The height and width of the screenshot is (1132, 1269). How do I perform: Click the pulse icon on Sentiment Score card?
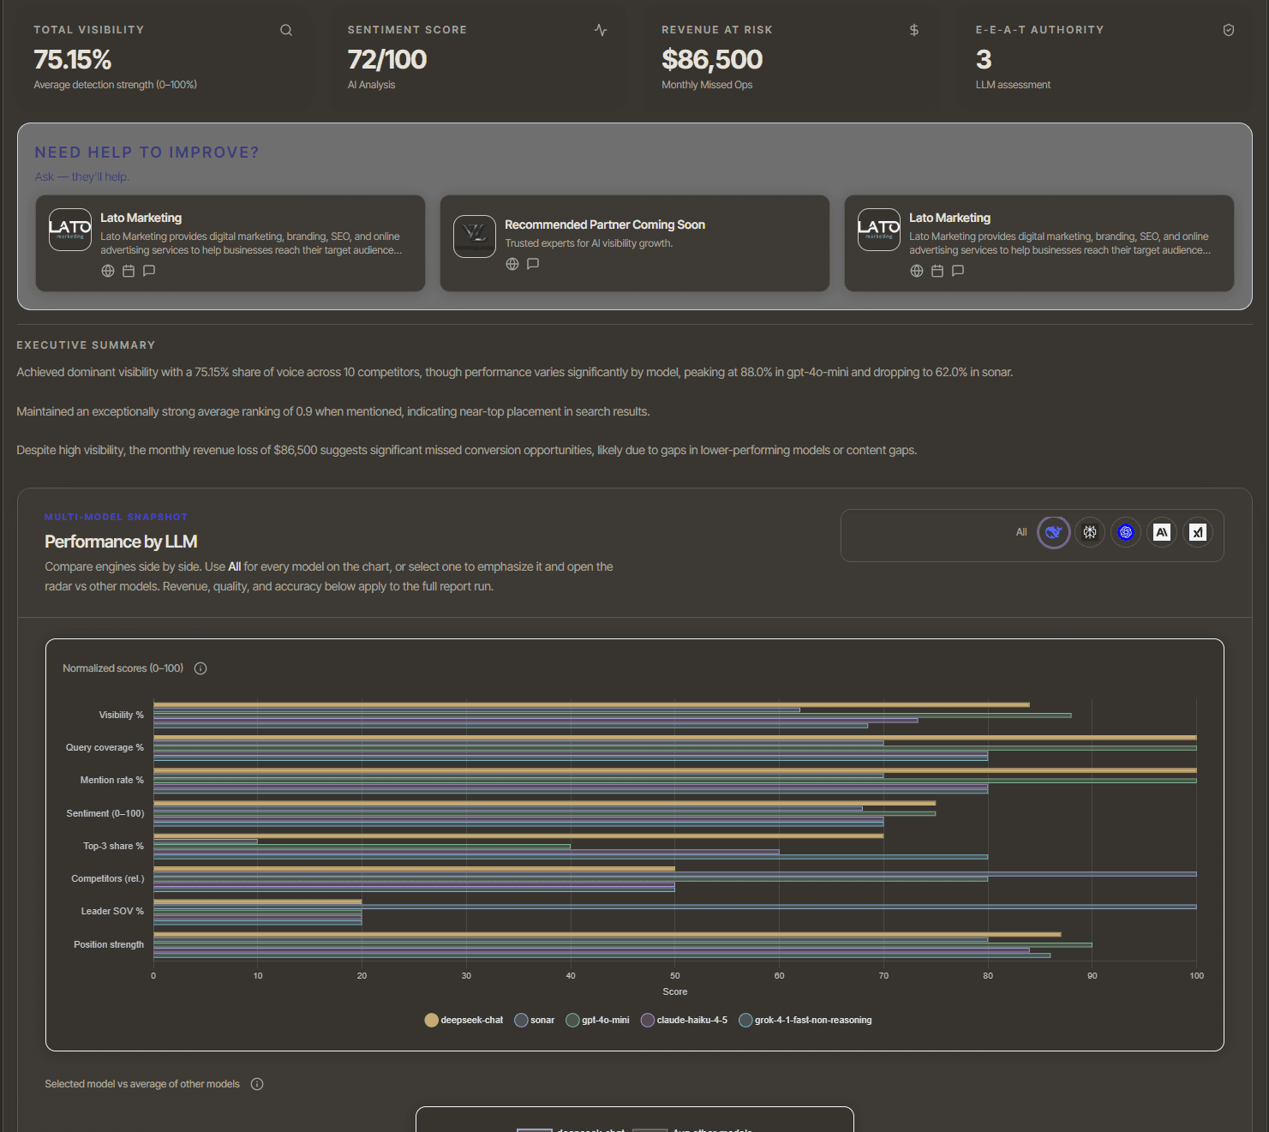pos(601,30)
